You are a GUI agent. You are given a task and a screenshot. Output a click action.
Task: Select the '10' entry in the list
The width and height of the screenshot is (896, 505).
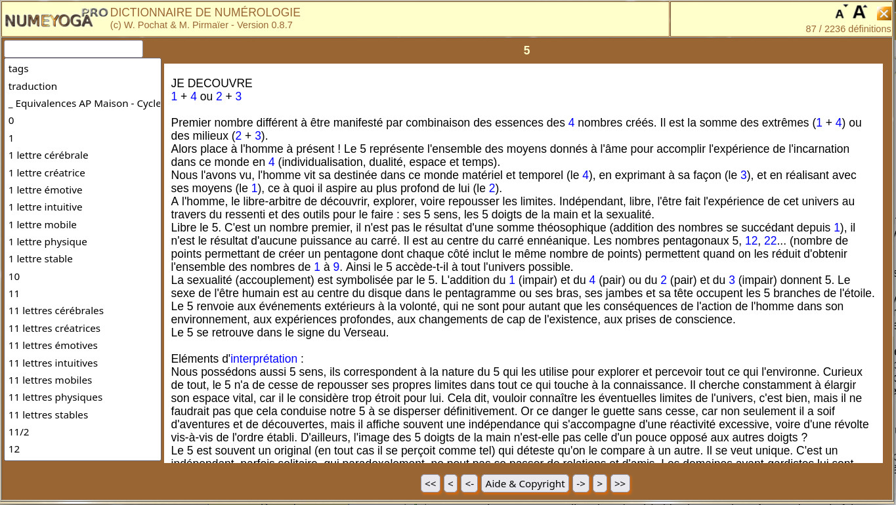point(83,276)
